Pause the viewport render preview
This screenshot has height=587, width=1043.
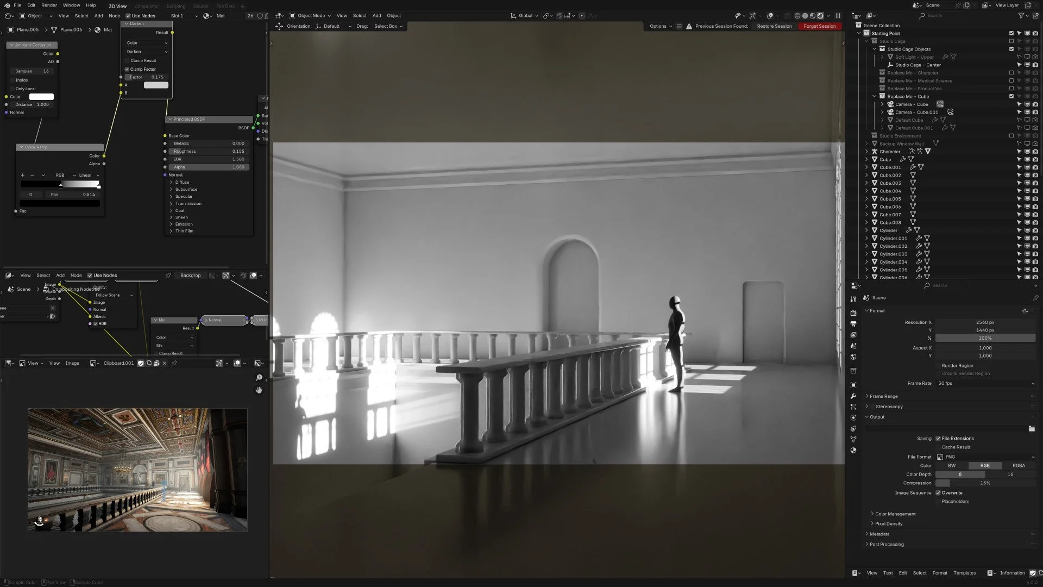click(x=838, y=16)
